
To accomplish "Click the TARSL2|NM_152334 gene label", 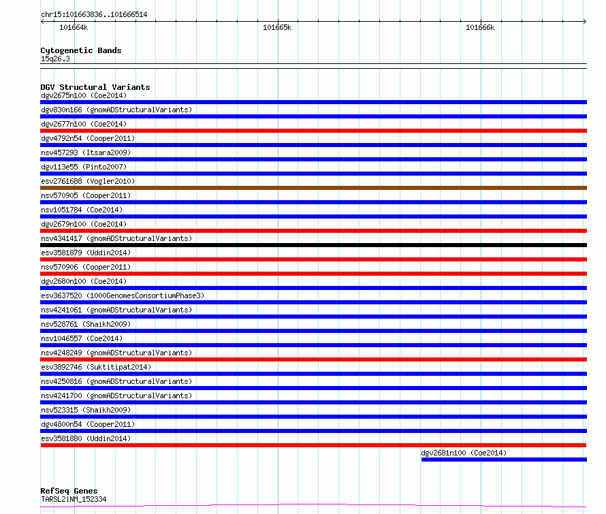I will pos(74,499).
